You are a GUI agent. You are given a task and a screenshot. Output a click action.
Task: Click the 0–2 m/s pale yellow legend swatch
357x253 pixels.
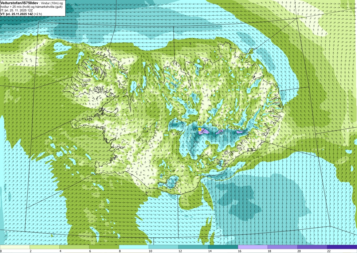click(15, 247)
